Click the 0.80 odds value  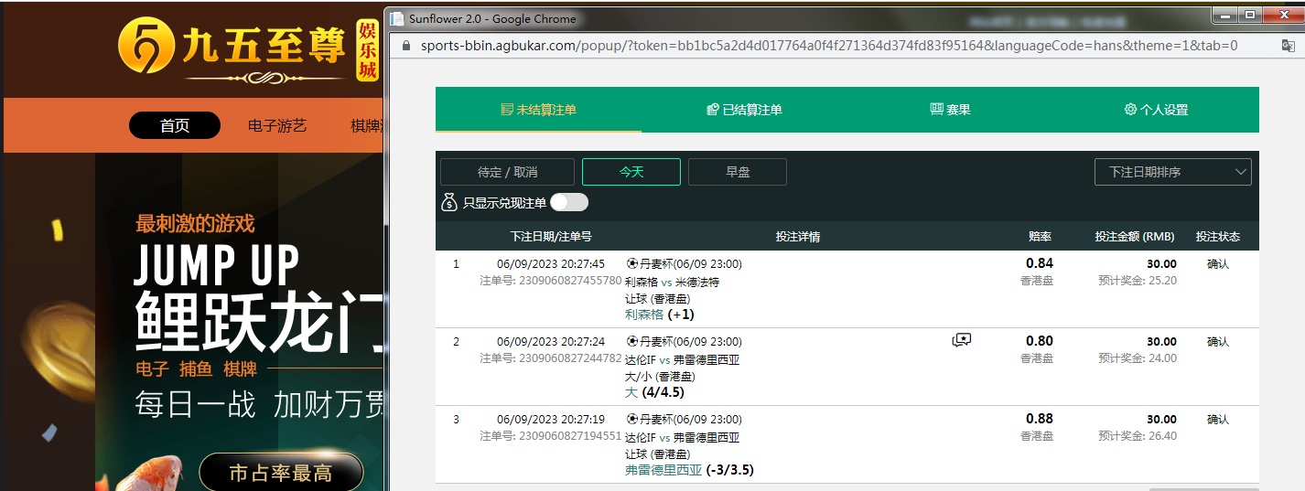1040,341
